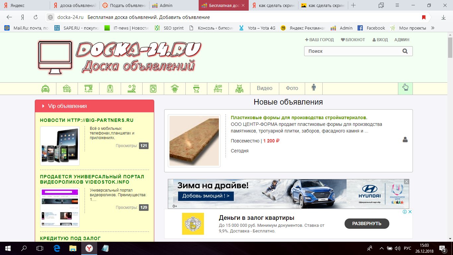Open the washing machine appliances category icon
The width and height of the screenshot is (453, 255).
pos(153,88)
